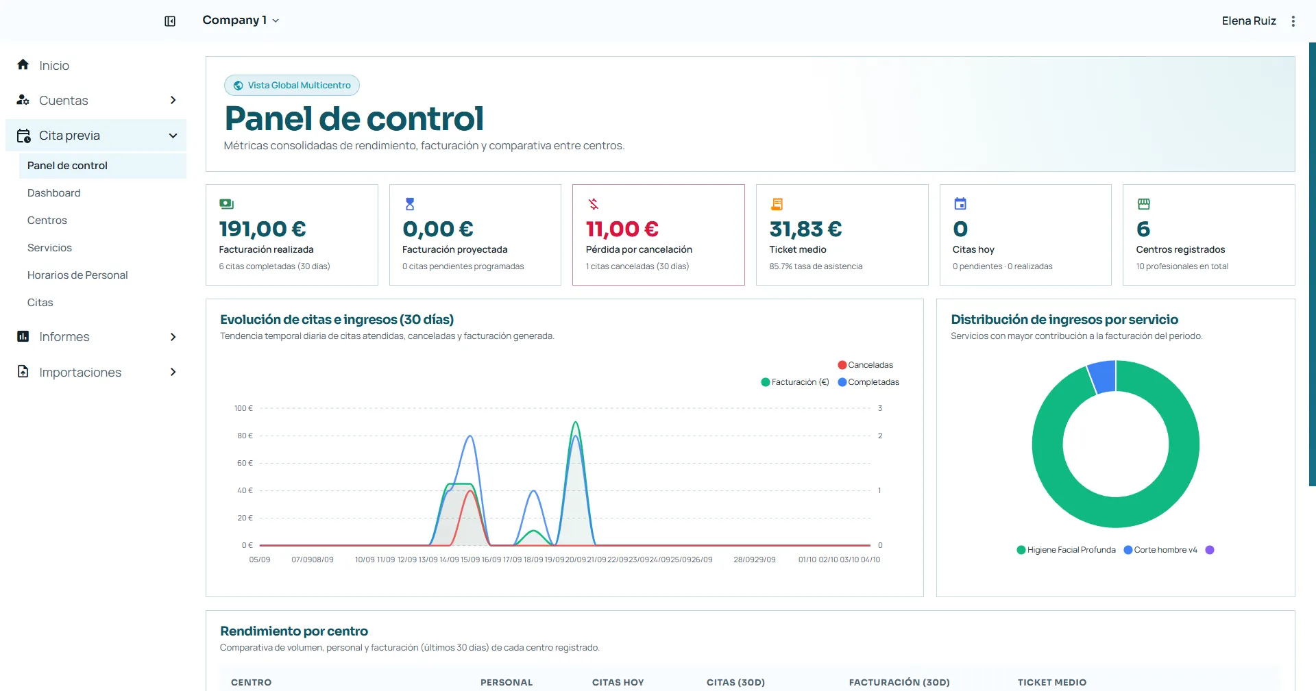This screenshot has height=691, width=1316.
Task: Click the green donut chart segment
Action: click(x=1116, y=512)
